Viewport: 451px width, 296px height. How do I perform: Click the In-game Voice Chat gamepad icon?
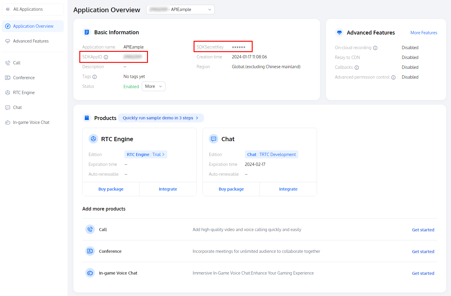click(x=90, y=273)
